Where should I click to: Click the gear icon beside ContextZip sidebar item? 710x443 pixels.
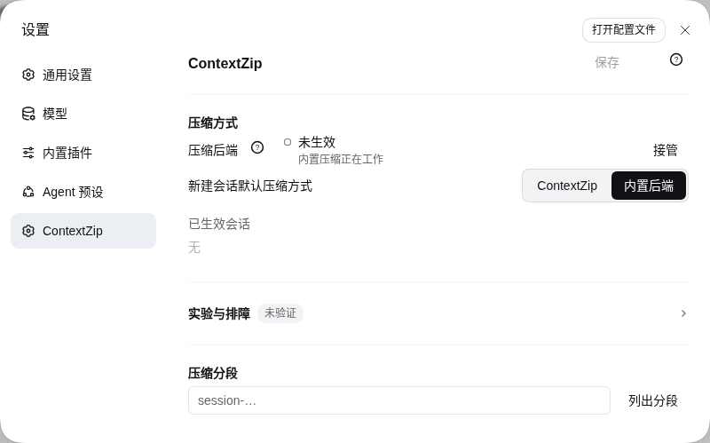[28, 231]
